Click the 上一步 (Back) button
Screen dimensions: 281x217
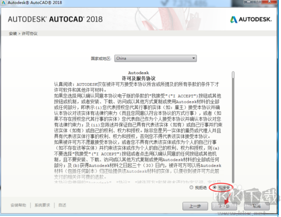(195, 206)
